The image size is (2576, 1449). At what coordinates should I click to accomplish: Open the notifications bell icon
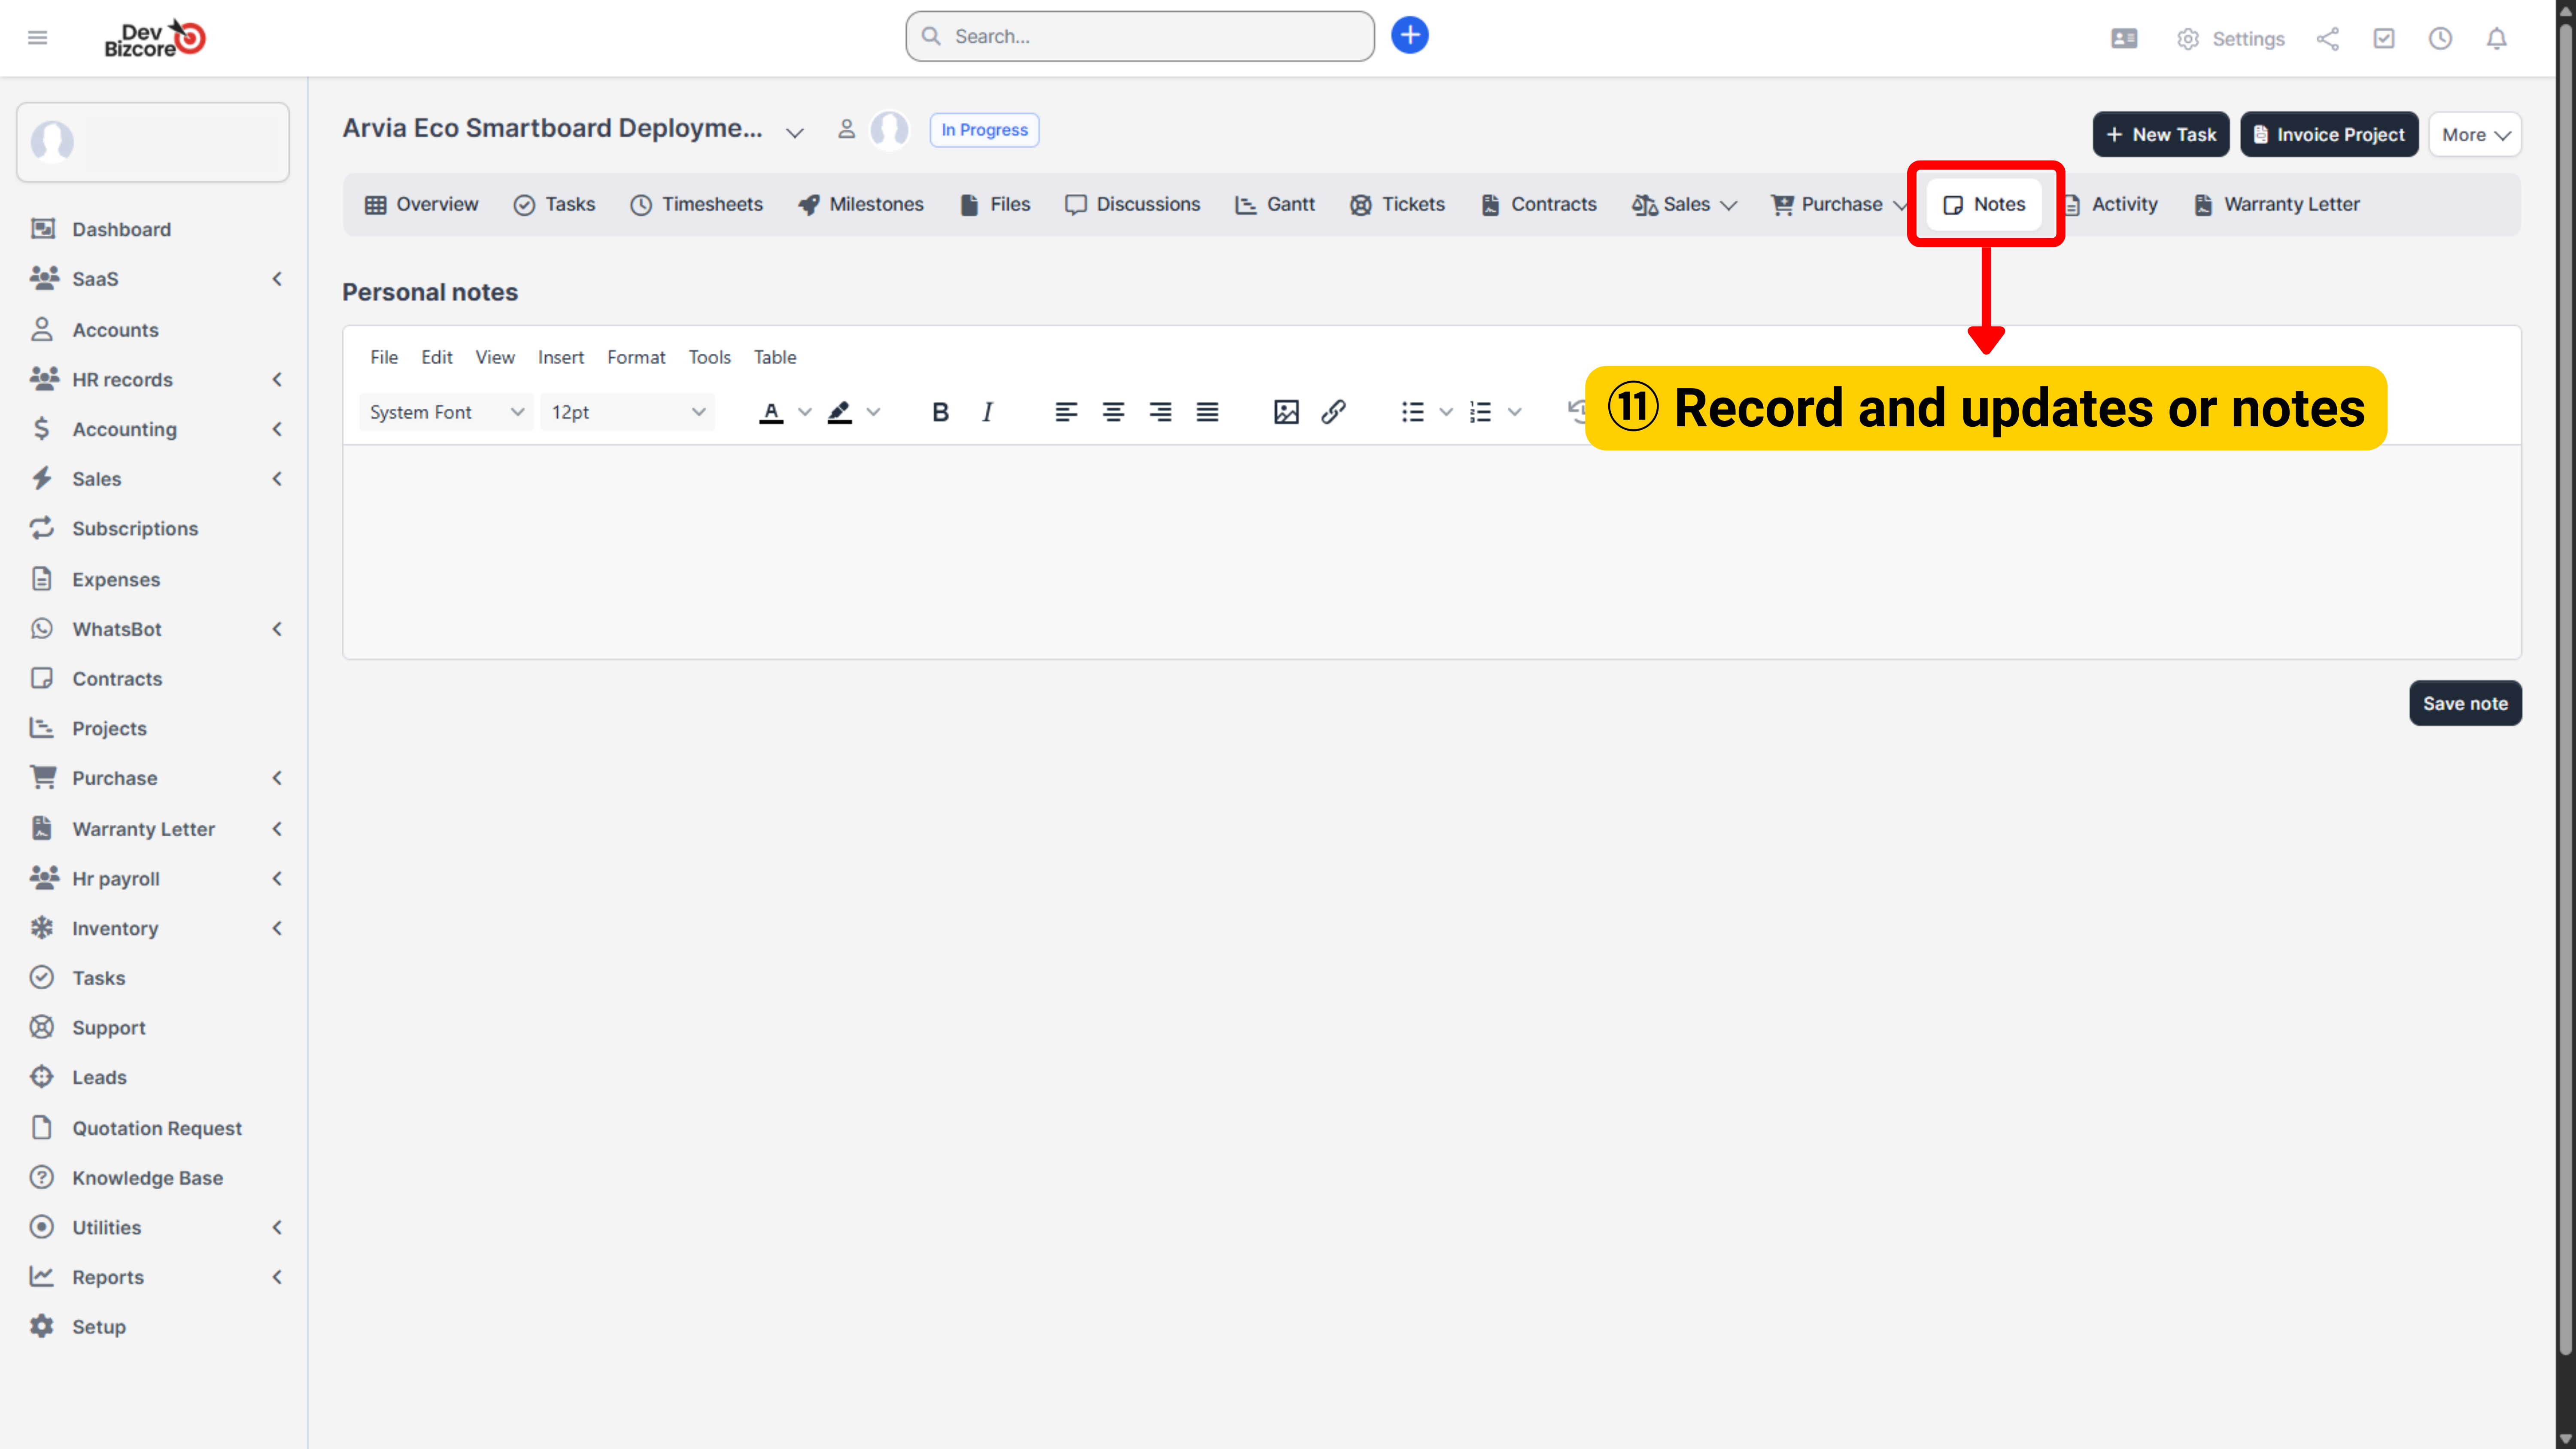[2496, 39]
